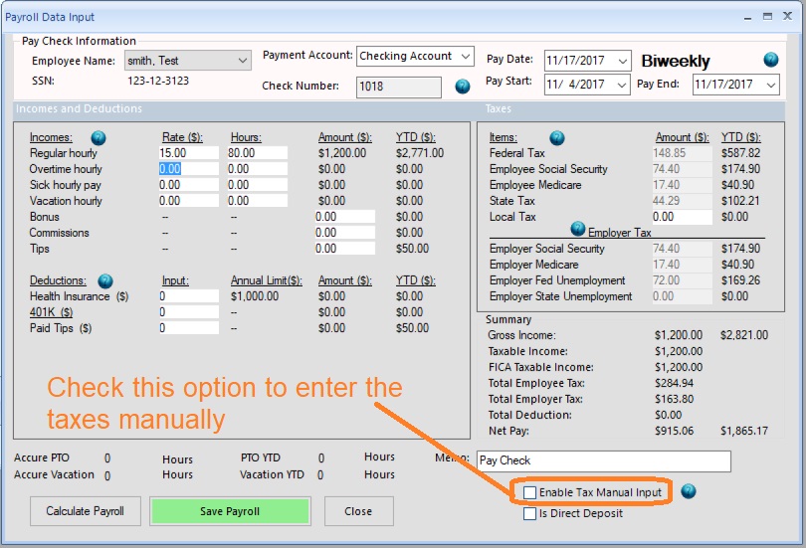The height and width of the screenshot is (548, 806).
Task: Click help icon beside Enable Tax Manual Input
Action: click(x=688, y=491)
